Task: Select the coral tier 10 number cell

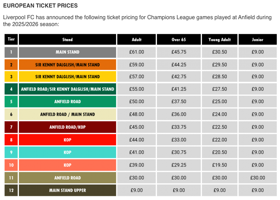Action: click(11, 165)
